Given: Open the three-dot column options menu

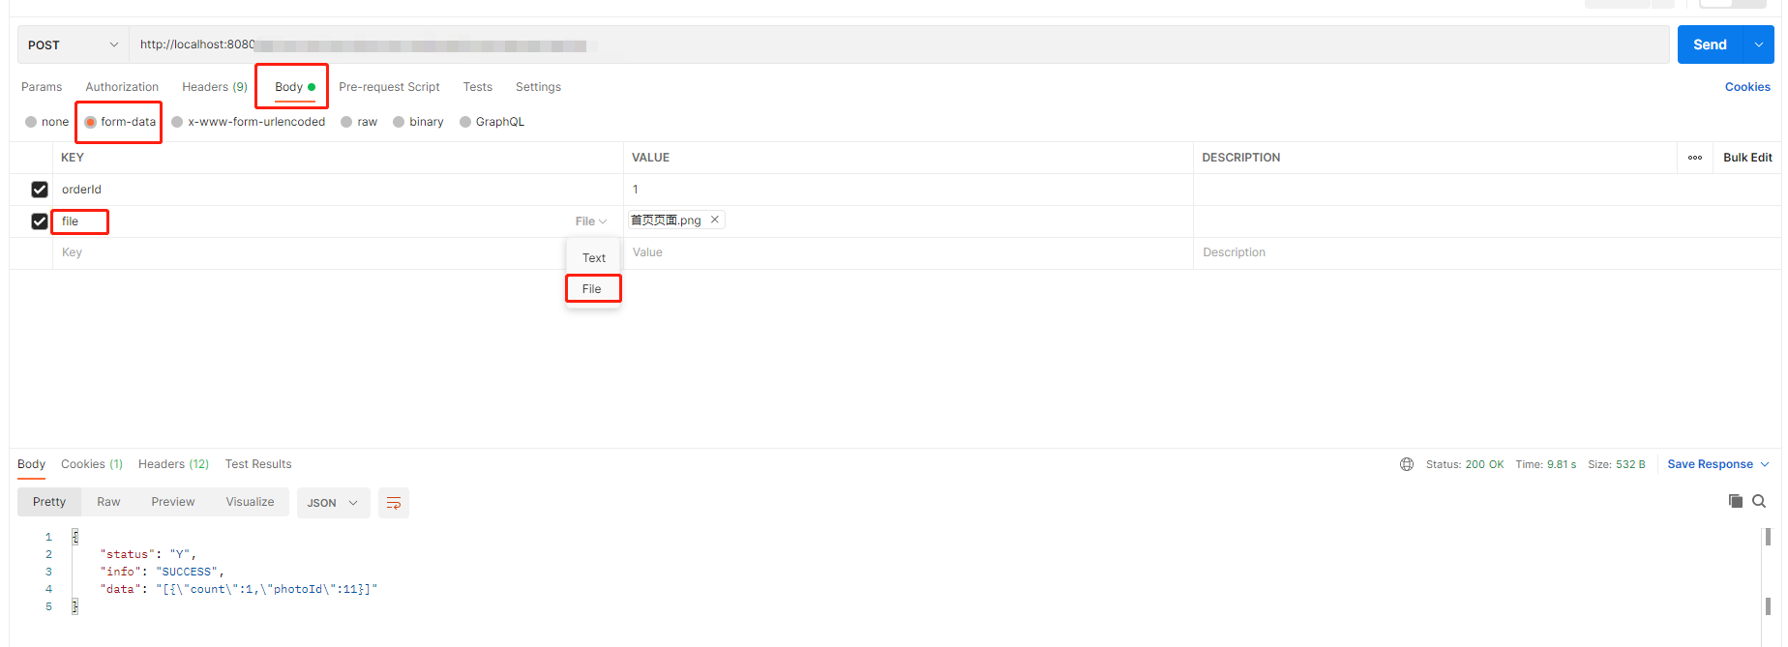Looking at the screenshot, I should click(1695, 158).
